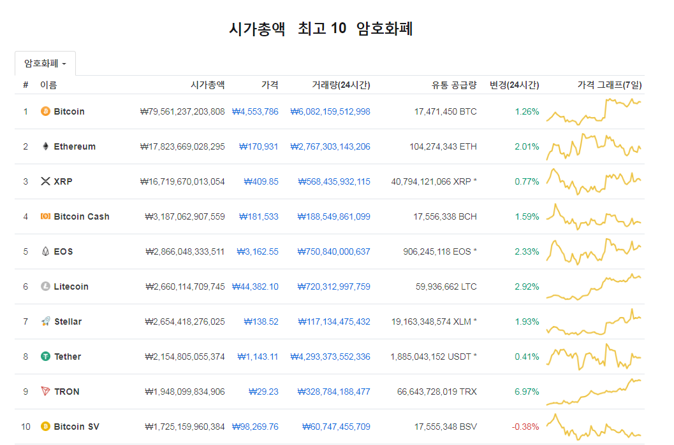The width and height of the screenshot is (674, 445).
Task: Sort by the 변경(24시간) column header
Action: coord(514,85)
